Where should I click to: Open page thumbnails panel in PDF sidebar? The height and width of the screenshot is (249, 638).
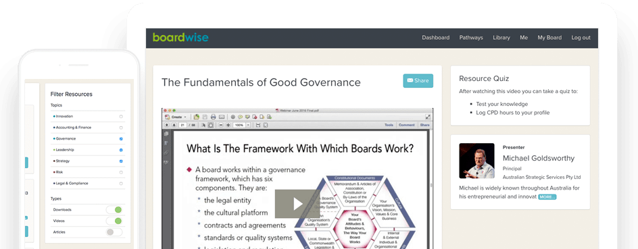pyautogui.click(x=166, y=134)
